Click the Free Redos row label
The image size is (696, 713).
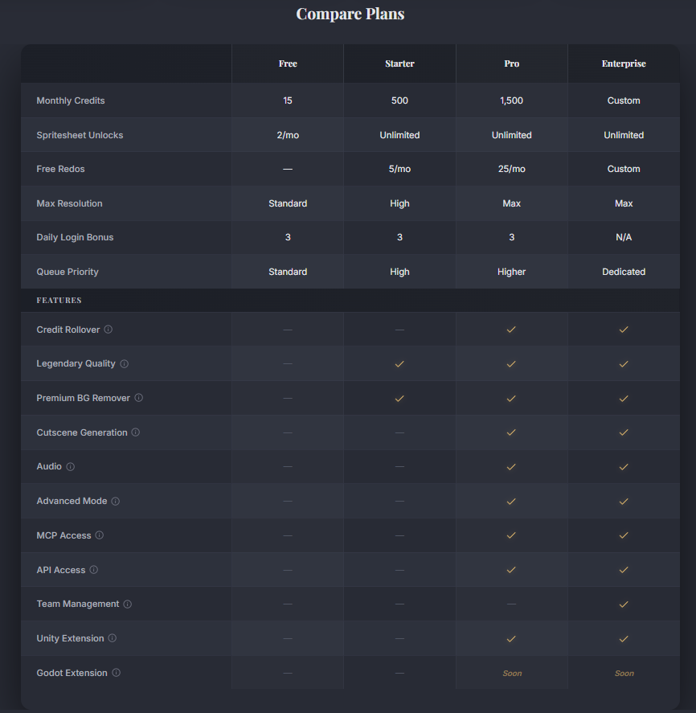[x=60, y=169]
